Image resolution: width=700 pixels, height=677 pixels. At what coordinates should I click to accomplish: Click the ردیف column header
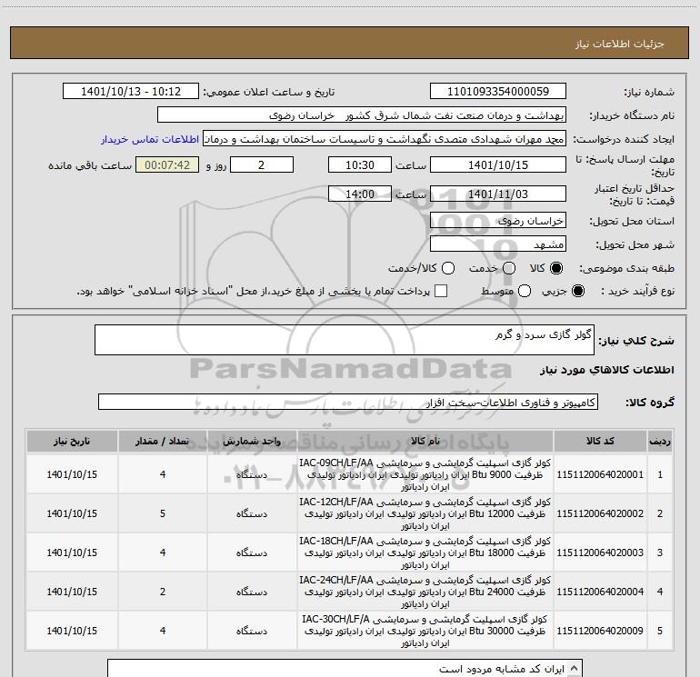click(x=660, y=441)
